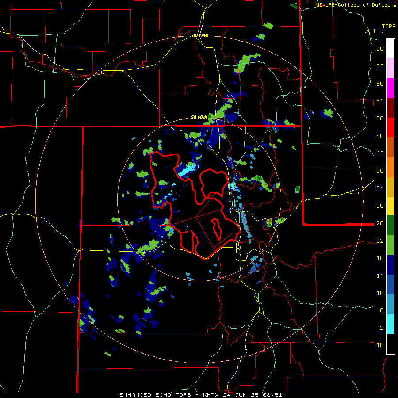
Task: Select the dark red maroon legend swatch
Action: pyautogui.click(x=390, y=108)
